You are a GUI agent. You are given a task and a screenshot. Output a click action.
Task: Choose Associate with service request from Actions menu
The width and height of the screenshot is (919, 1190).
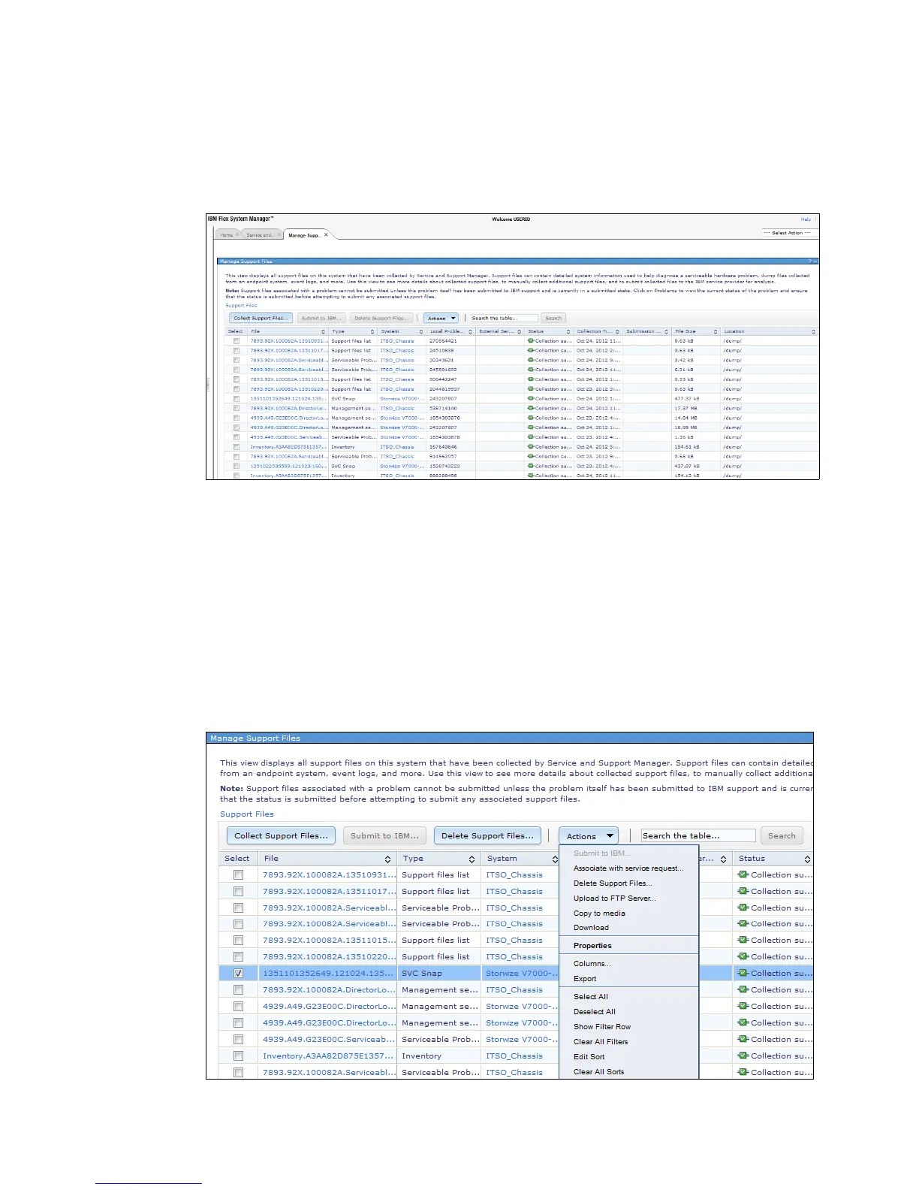628,868
